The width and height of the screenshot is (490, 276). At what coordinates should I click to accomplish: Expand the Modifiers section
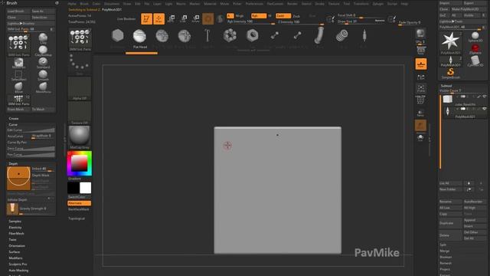15,258
